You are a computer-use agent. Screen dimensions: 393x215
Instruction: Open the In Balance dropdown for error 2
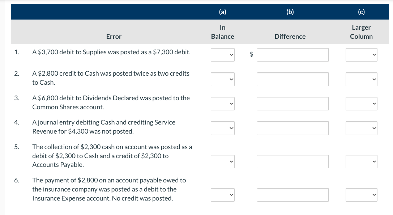222,79
